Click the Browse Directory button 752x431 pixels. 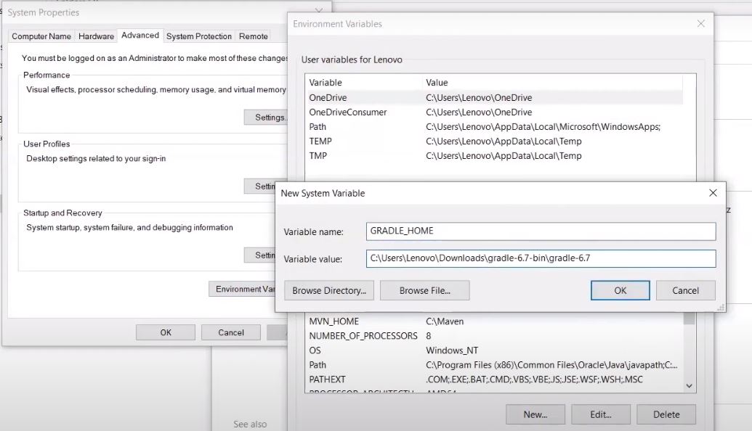329,290
